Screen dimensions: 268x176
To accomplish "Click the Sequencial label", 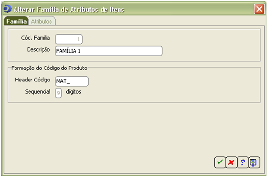I will tap(38, 92).
